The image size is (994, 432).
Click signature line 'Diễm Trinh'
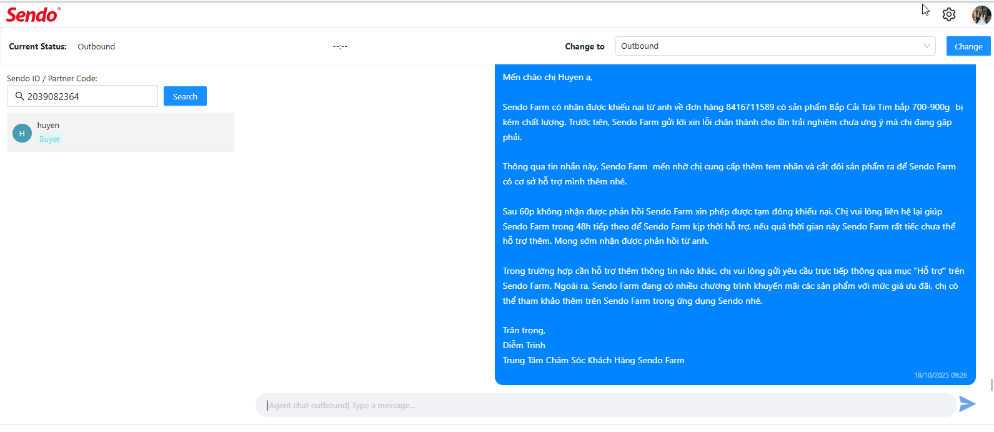click(524, 345)
